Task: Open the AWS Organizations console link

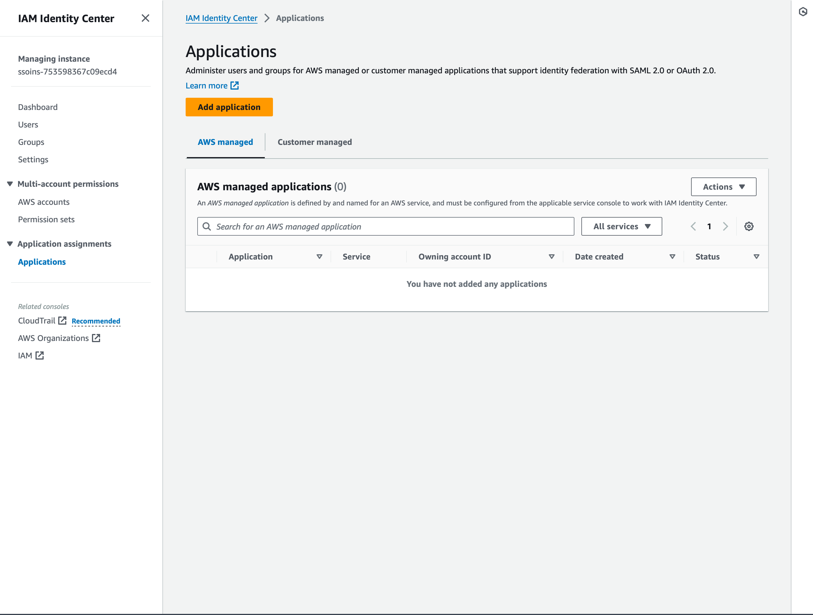Action: pyautogui.click(x=53, y=338)
